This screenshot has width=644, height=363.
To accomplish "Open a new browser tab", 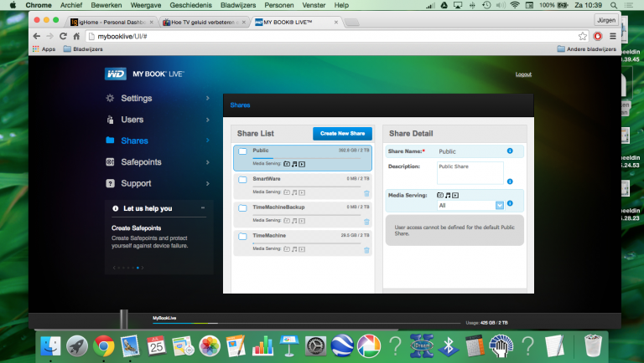I will [x=351, y=23].
